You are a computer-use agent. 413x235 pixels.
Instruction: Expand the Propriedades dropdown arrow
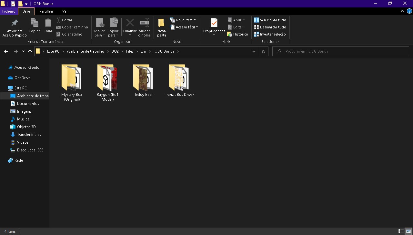tap(214, 35)
